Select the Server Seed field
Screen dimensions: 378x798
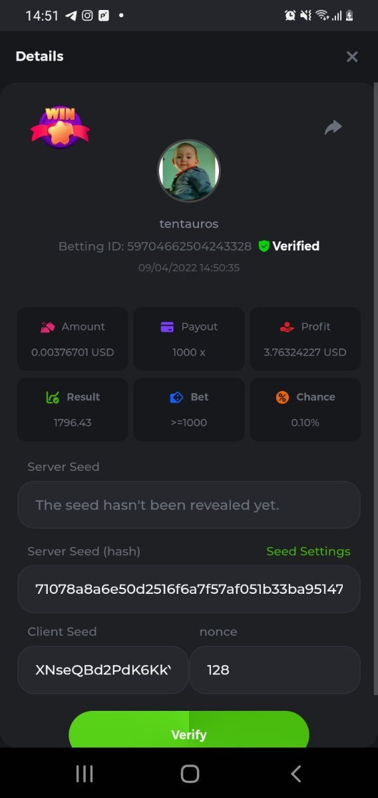(x=189, y=505)
